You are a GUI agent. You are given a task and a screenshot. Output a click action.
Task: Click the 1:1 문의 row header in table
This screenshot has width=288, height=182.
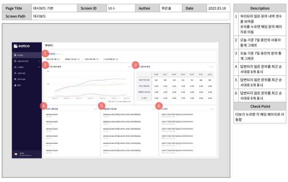[x=144, y=98]
